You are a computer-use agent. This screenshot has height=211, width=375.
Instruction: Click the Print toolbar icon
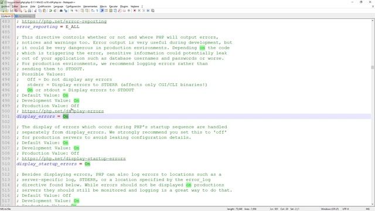[29, 11]
